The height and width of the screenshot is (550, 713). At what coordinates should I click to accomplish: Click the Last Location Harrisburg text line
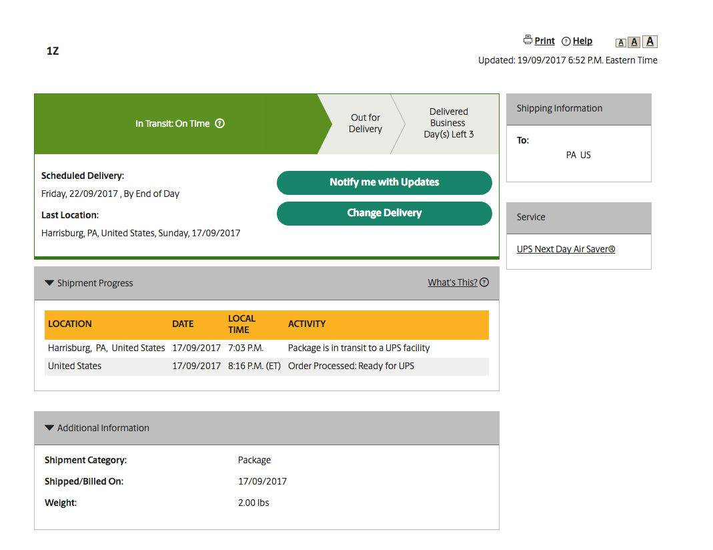coord(141,234)
